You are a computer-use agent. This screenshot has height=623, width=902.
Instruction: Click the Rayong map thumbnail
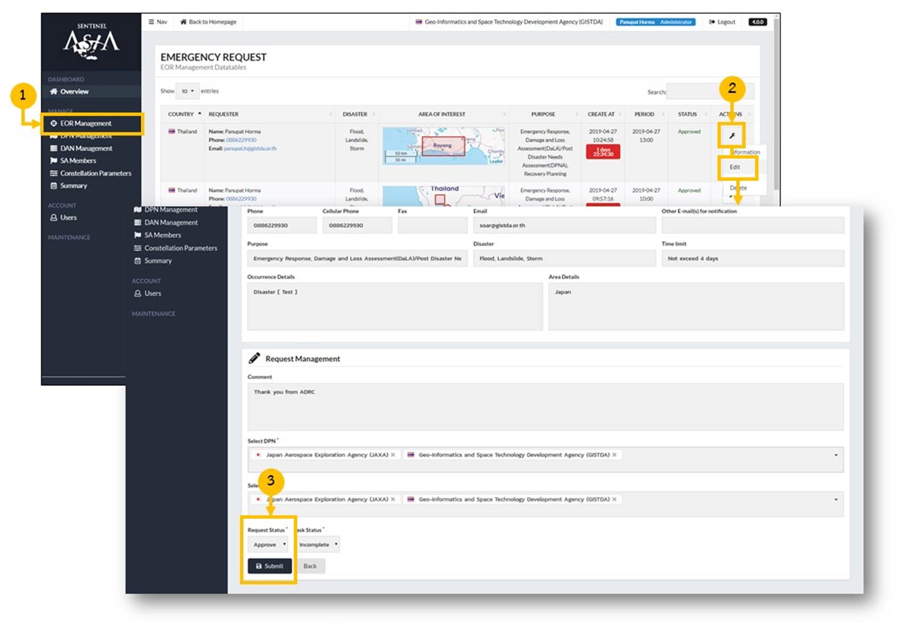(x=443, y=146)
